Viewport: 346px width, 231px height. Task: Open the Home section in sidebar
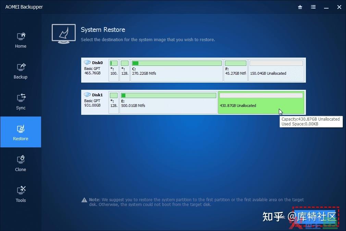(x=21, y=40)
